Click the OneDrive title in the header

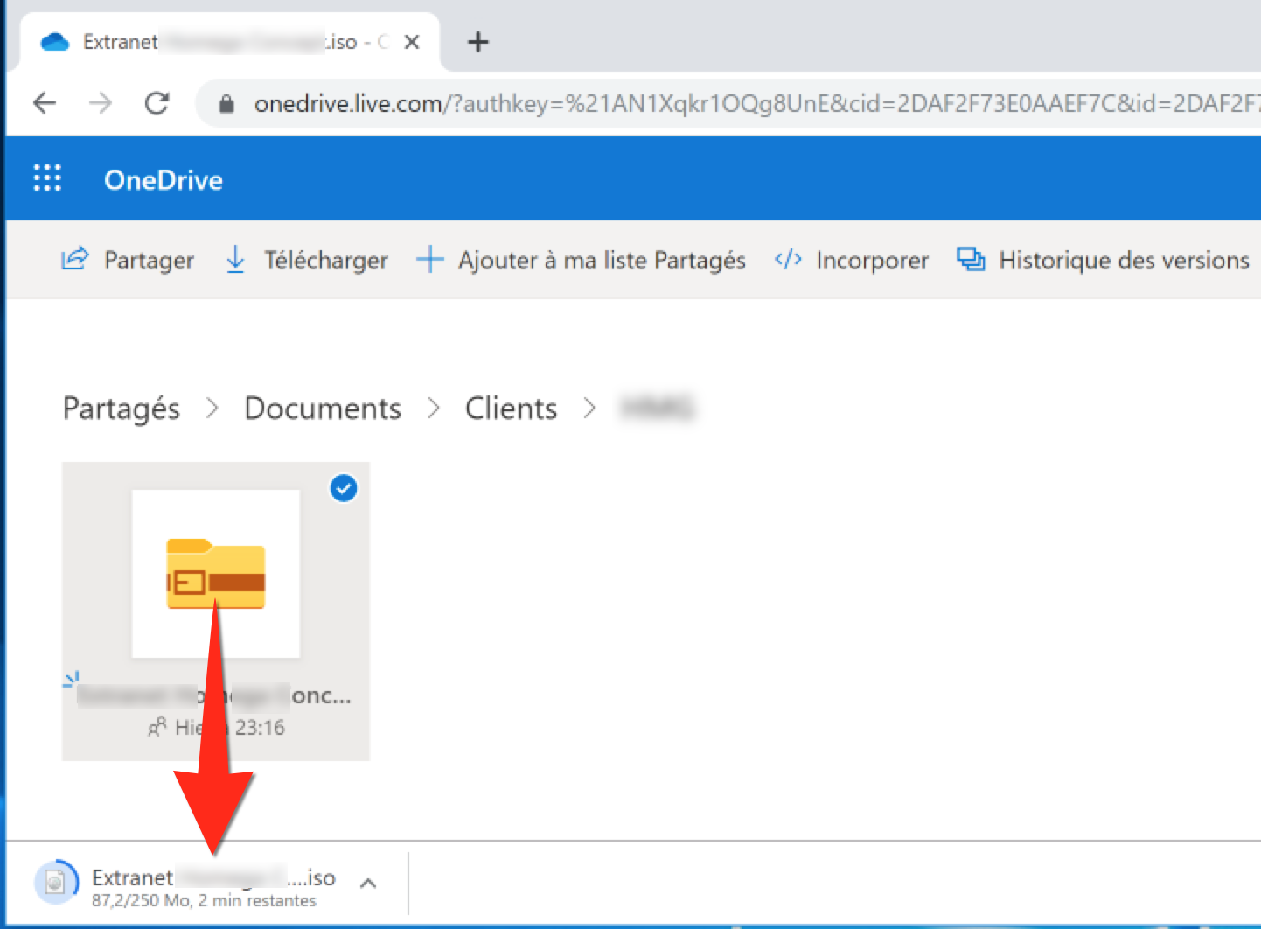tap(164, 180)
